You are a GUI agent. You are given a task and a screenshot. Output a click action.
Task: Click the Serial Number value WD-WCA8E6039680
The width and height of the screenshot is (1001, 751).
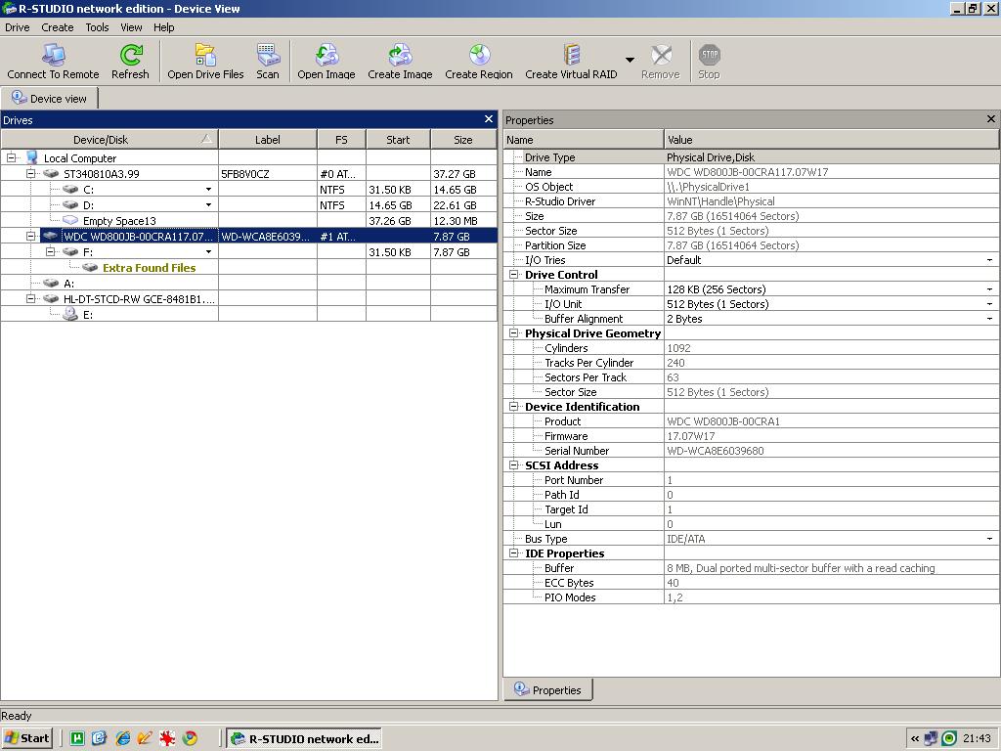click(x=715, y=451)
